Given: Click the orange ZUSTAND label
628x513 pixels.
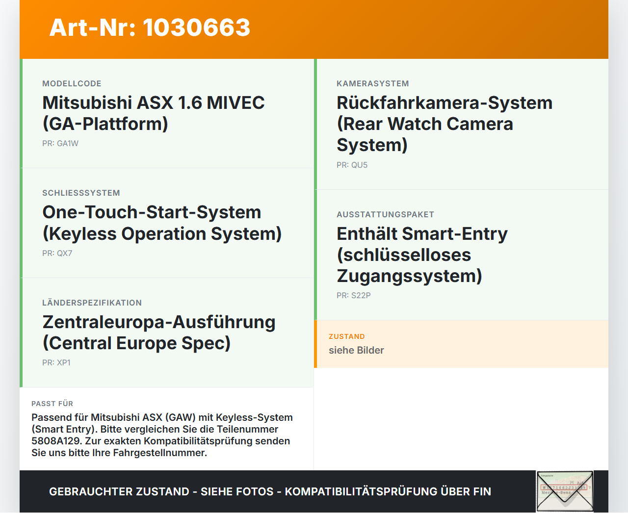Looking at the screenshot, I should [346, 336].
